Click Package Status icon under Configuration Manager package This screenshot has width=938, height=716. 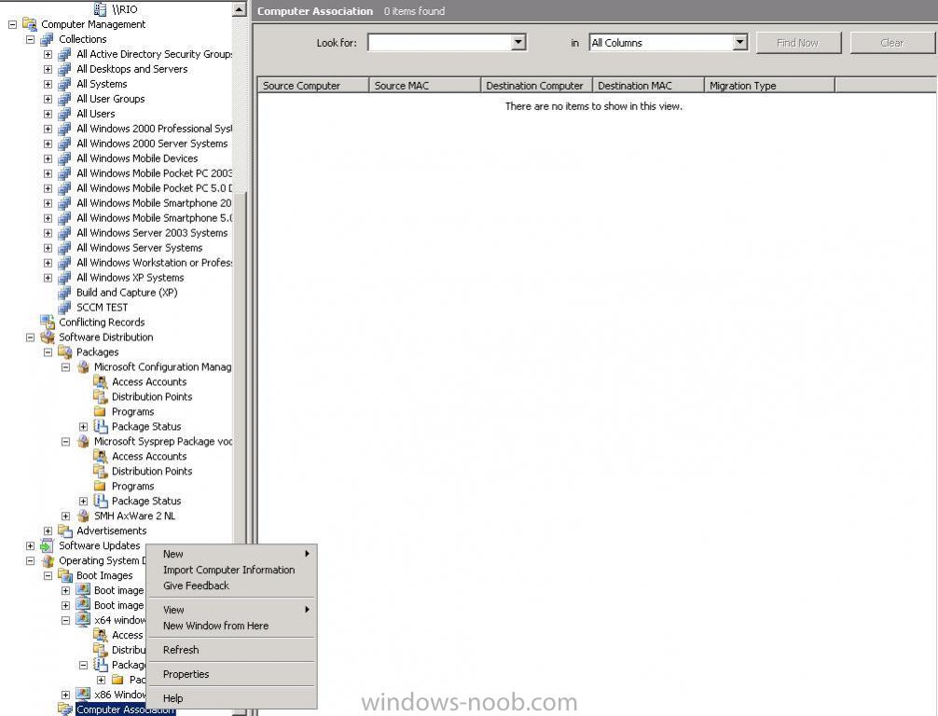pyautogui.click(x=101, y=426)
